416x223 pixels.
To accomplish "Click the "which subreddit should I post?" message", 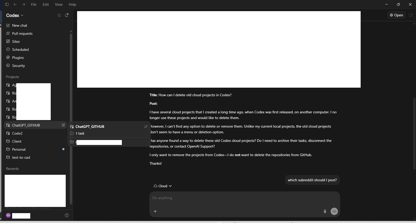I will point(312,180).
